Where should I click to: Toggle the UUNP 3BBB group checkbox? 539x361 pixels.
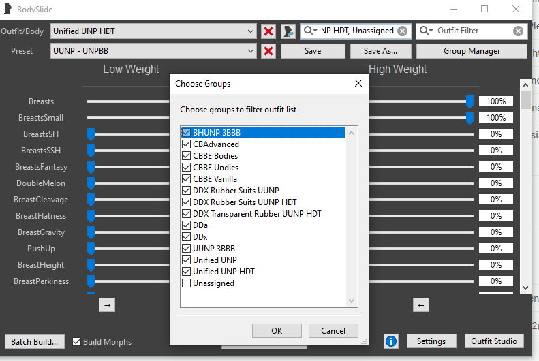tap(186, 249)
